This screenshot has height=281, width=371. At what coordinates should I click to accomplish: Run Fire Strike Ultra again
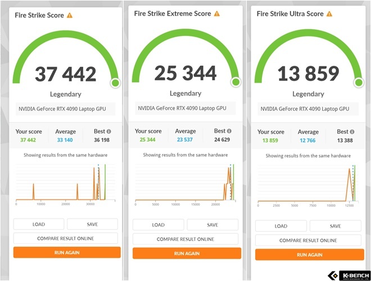pyautogui.click(x=310, y=255)
